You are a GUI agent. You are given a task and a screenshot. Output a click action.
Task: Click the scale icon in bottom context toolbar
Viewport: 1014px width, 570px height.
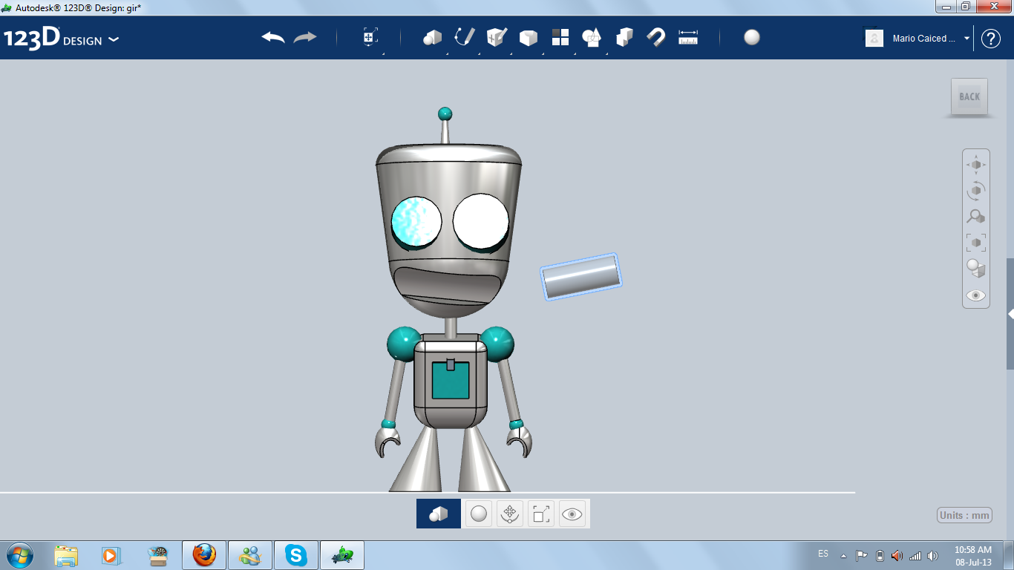point(541,514)
